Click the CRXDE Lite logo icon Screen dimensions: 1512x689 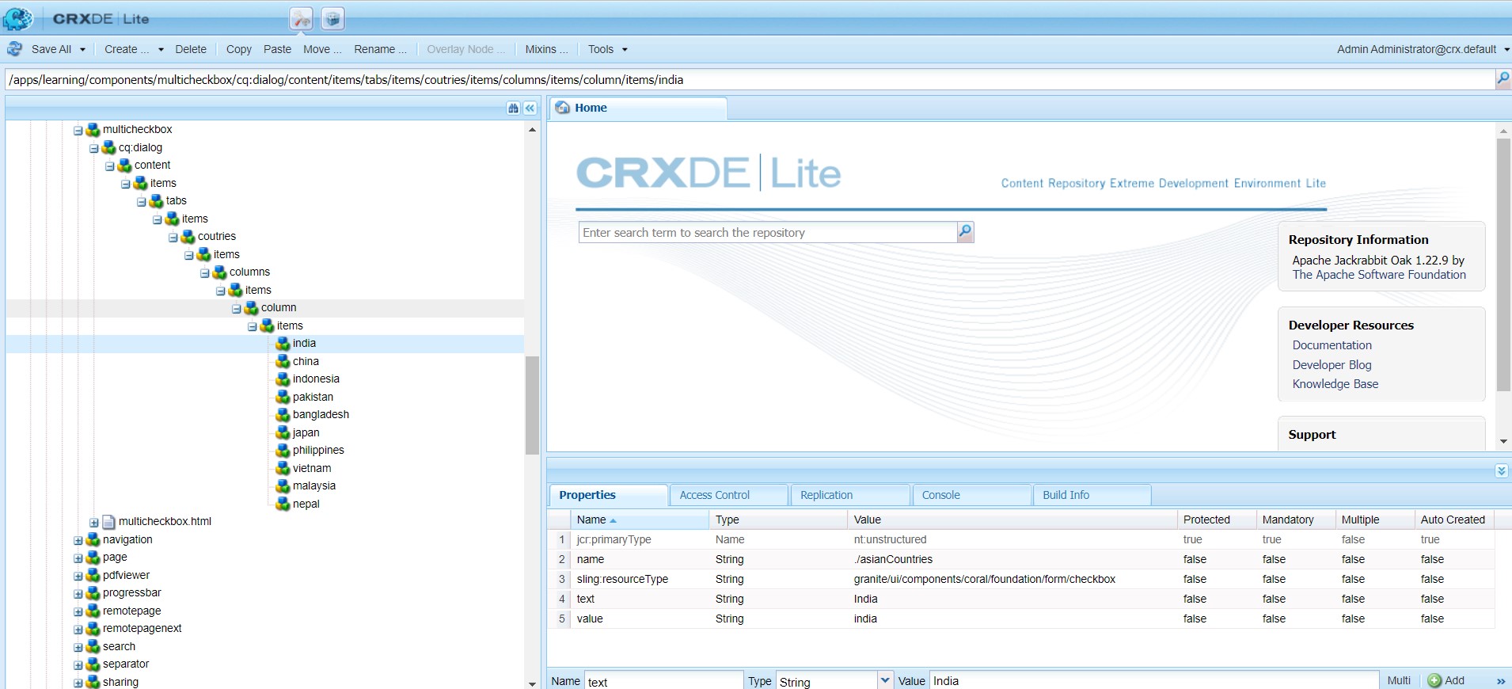tap(19, 17)
